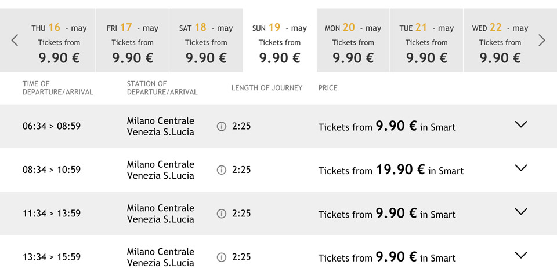The width and height of the screenshot is (557, 276).
Task: Expand the 06:34 > 08:59 train details
Action: [521, 124]
